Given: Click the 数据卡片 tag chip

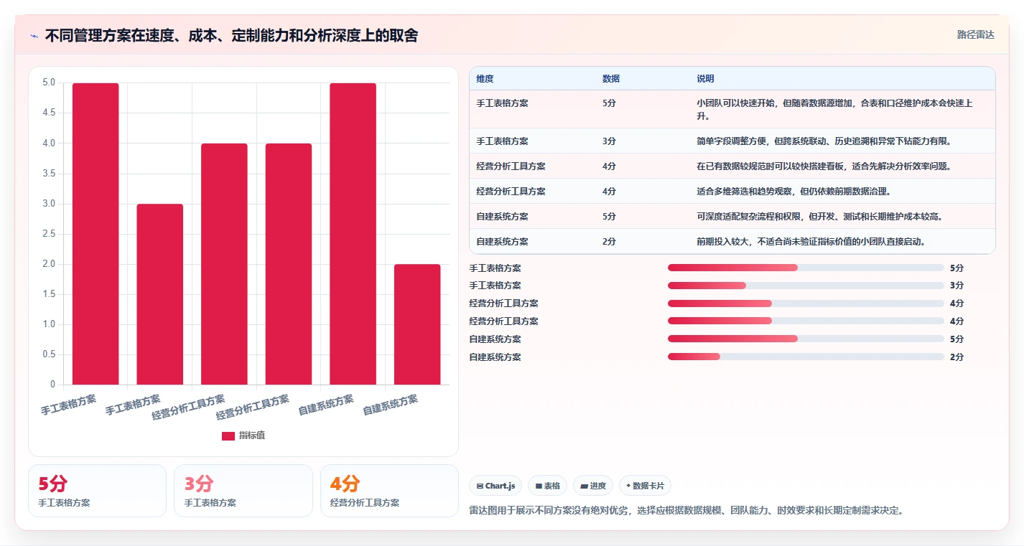Looking at the screenshot, I should pyautogui.click(x=645, y=486).
